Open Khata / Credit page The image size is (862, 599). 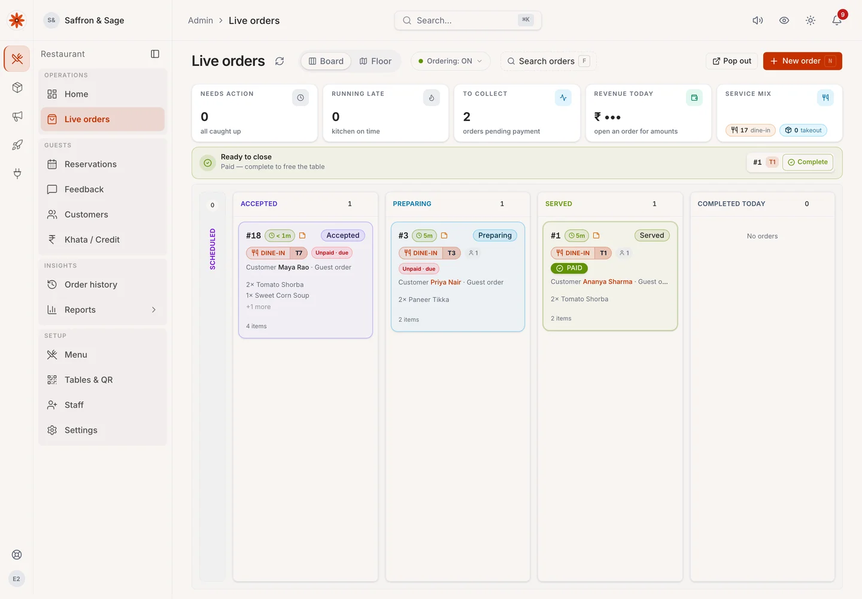(x=102, y=240)
